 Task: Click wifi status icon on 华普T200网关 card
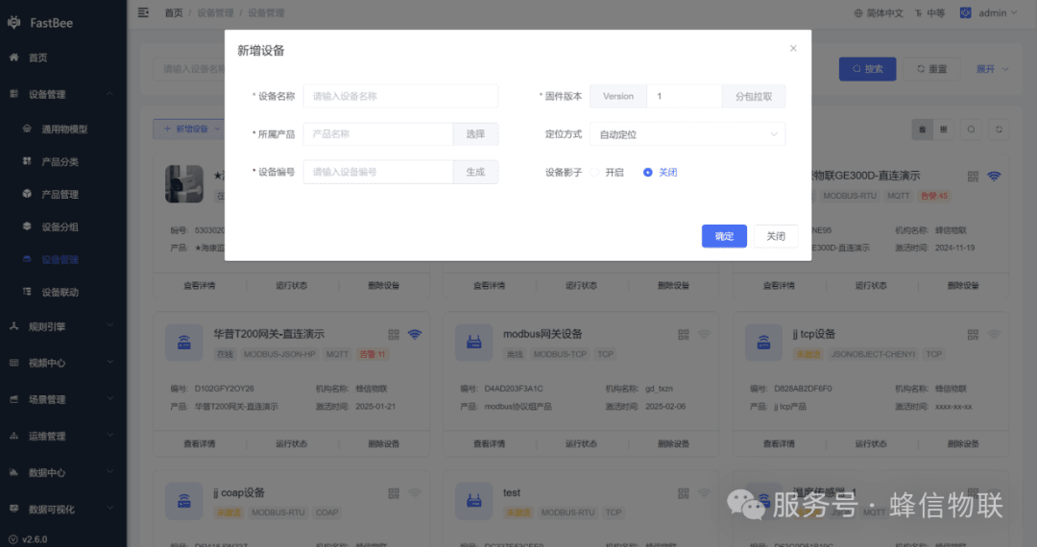415,334
